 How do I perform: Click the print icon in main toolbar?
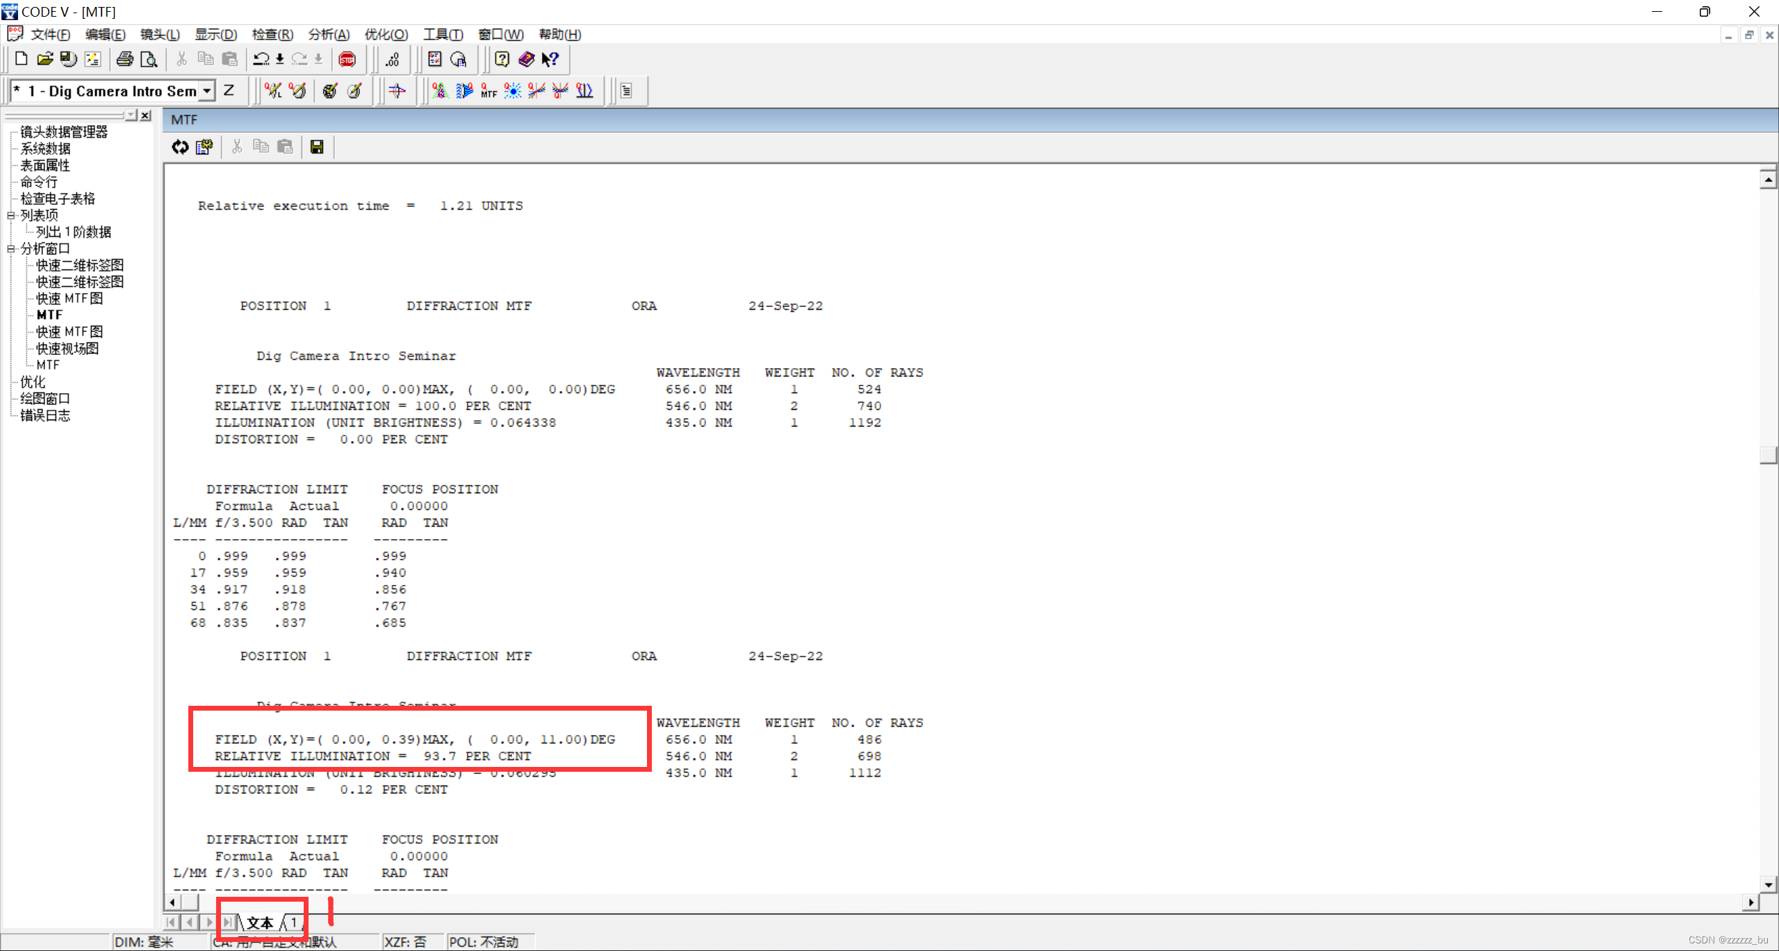(x=124, y=60)
